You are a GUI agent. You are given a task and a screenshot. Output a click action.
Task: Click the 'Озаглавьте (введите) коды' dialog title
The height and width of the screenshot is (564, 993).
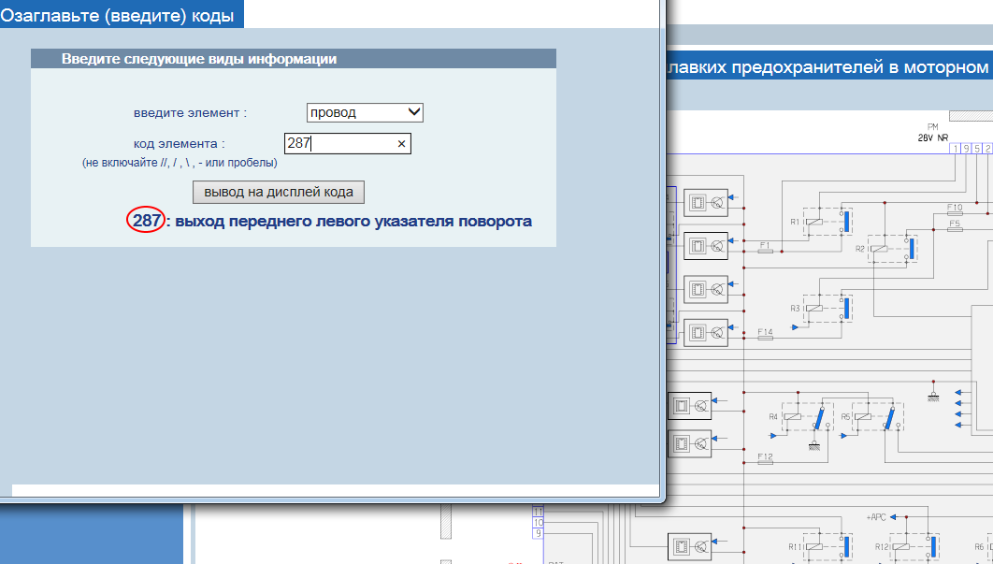(117, 15)
